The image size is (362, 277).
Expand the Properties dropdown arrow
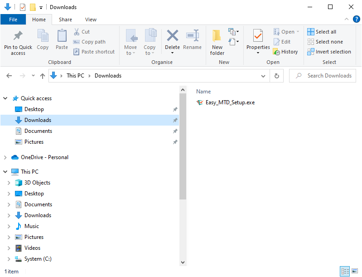tap(258, 53)
